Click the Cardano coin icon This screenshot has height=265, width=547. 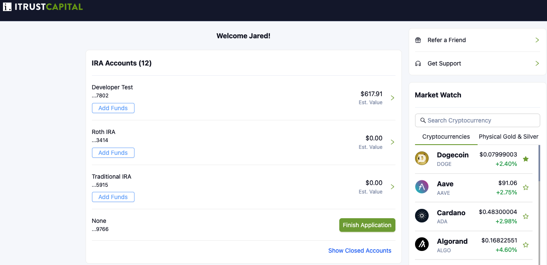click(x=422, y=216)
